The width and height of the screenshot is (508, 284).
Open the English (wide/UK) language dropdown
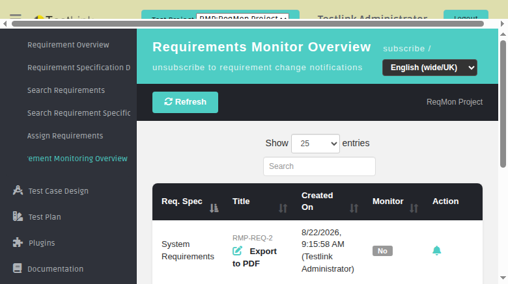[430, 68]
